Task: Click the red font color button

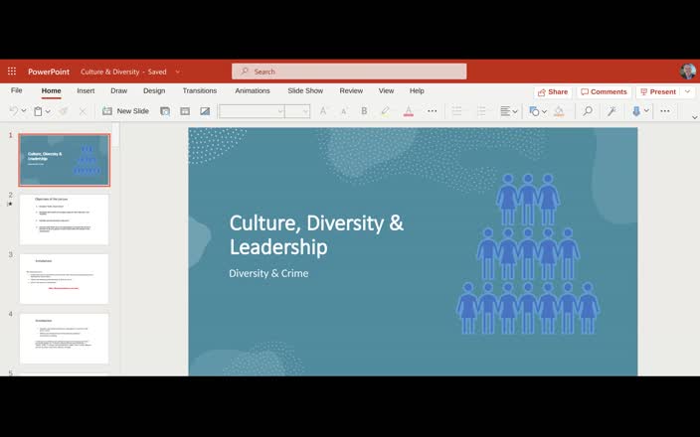Action: (408, 111)
